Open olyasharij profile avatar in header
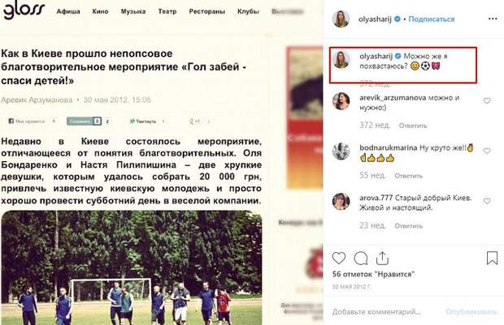504x325 pixels. point(341,19)
